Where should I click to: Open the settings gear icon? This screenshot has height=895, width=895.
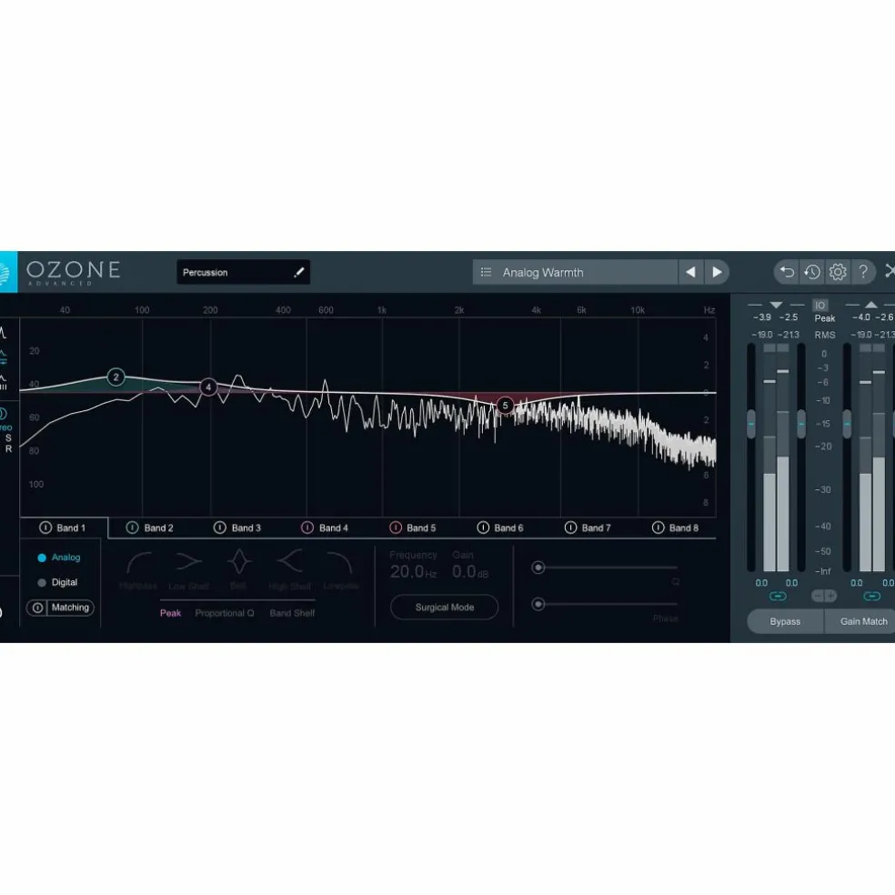click(x=838, y=272)
